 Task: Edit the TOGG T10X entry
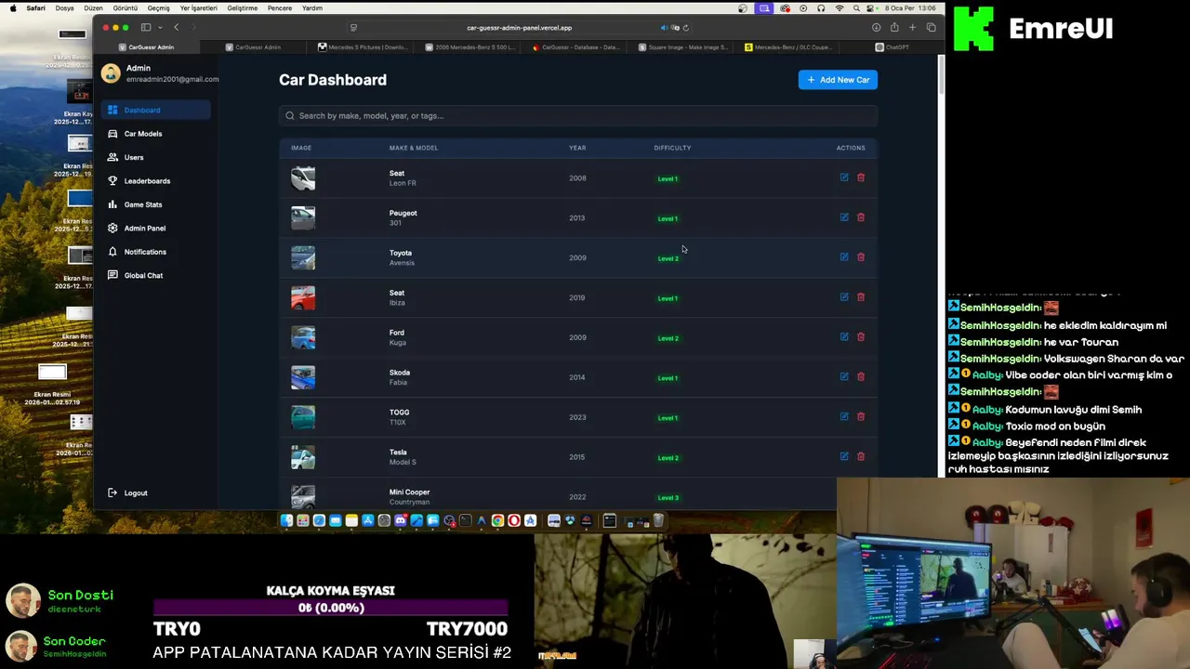844,416
